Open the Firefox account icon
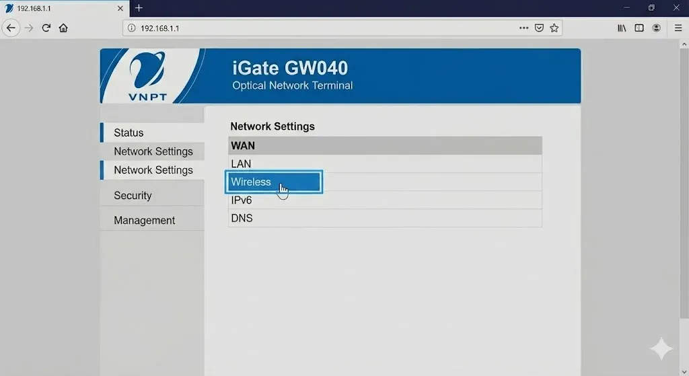Image resolution: width=689 pixels, height=376 pixels. pos(657,28)
